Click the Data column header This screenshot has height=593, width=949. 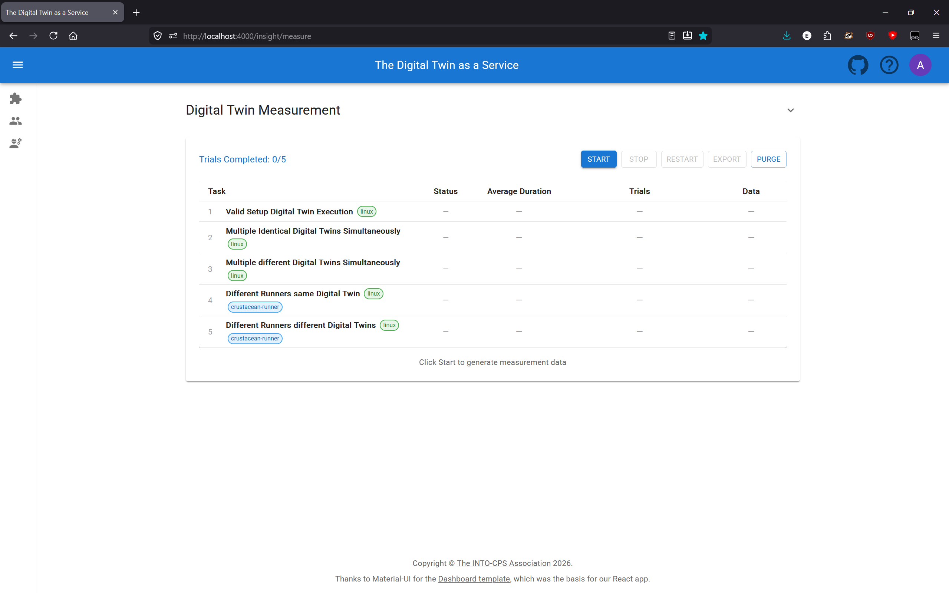pos(751,191)
